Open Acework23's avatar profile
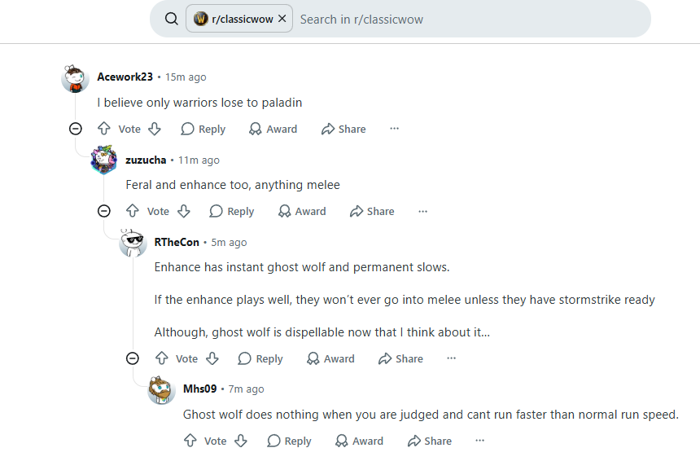The width and height of the screenshot is (700, 470). (x=75, y=79)
